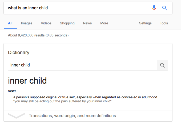Click the "About 9,420,000 results" text
Screen dimensions: 181x123
(38, 35)
